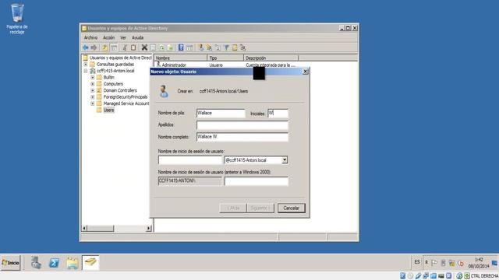Click the Inicio start button
This screenshot has width=499, height=280.
click(10, 263)
